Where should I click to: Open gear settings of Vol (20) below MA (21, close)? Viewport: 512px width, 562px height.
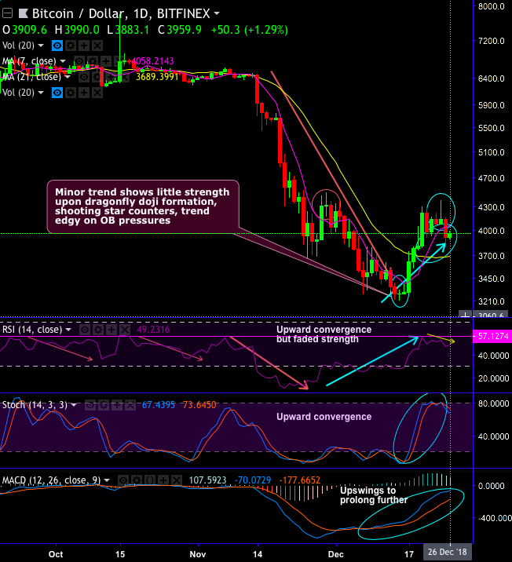point(71,93)
